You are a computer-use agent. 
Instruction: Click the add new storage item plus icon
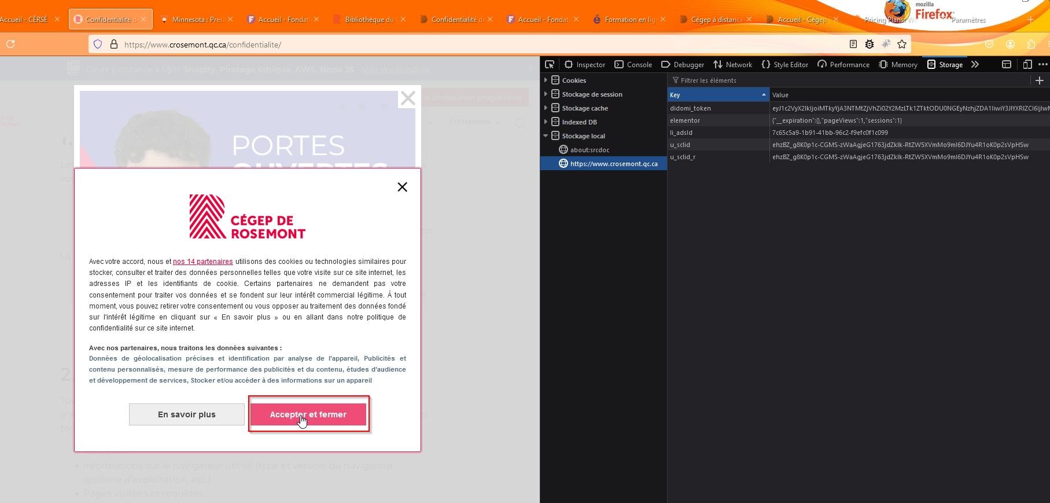point(1039,80)
